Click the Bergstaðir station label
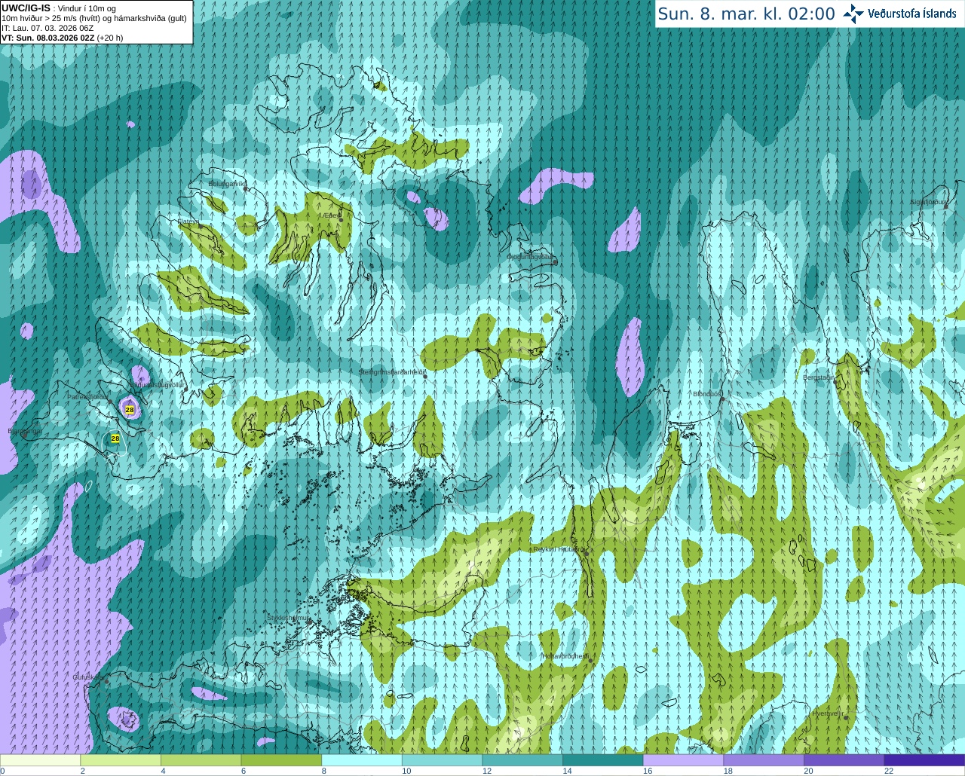This screenshot has height=776, width=965. (819, 377)
